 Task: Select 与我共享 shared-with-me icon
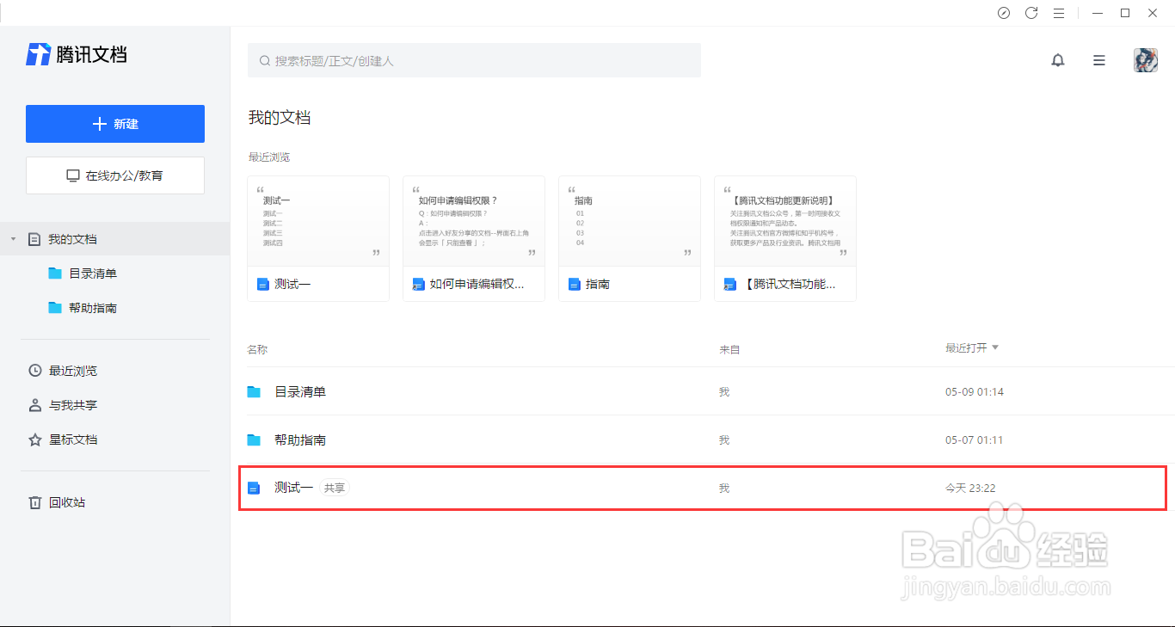click(34, 405)
